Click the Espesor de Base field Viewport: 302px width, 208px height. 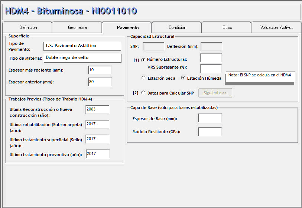(210, 118)
